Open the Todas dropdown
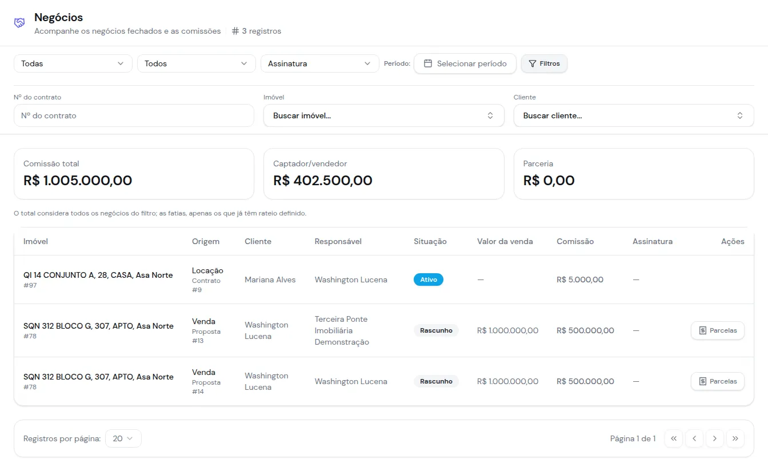Viewport: 768px width, 471px height. pos(73,63)
